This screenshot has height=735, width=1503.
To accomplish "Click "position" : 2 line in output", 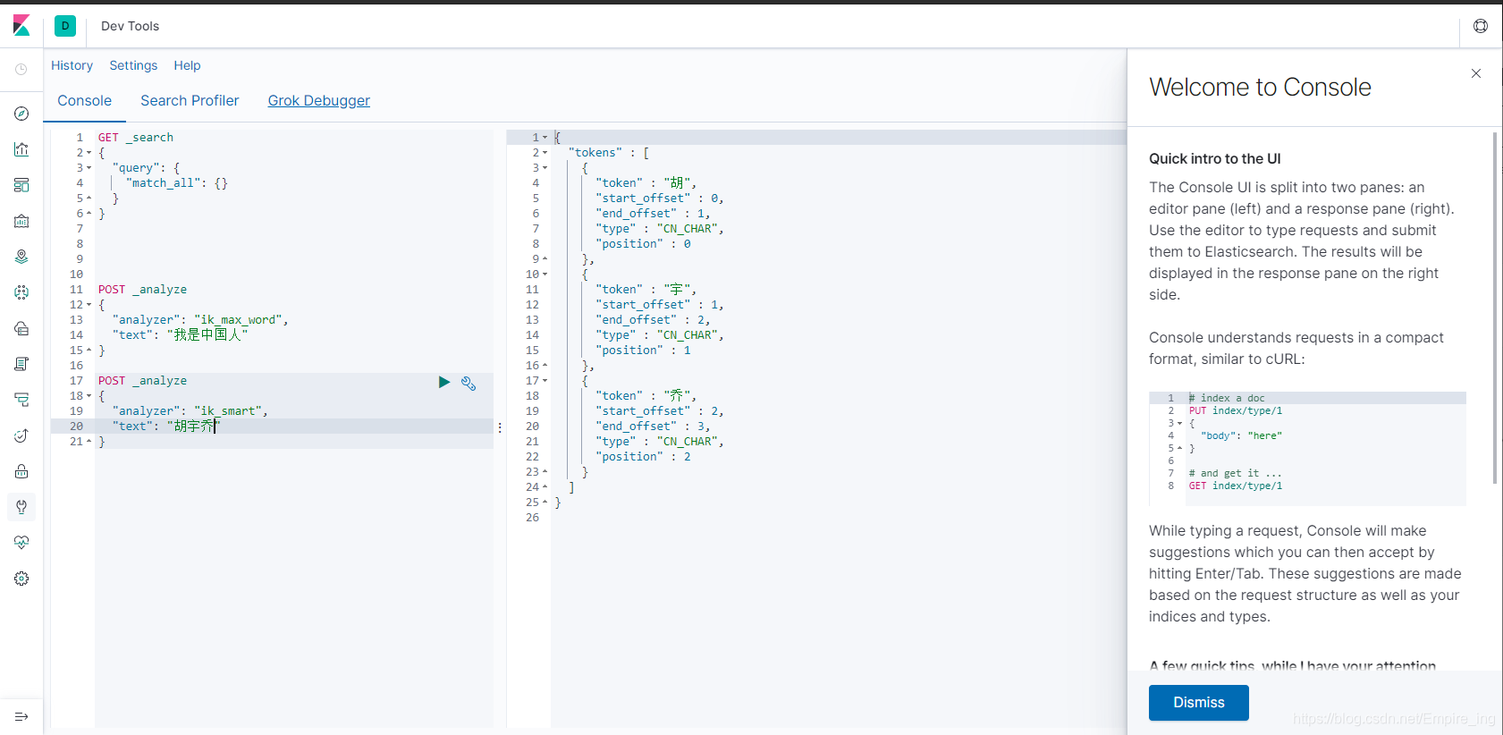I will pos(643,457).
